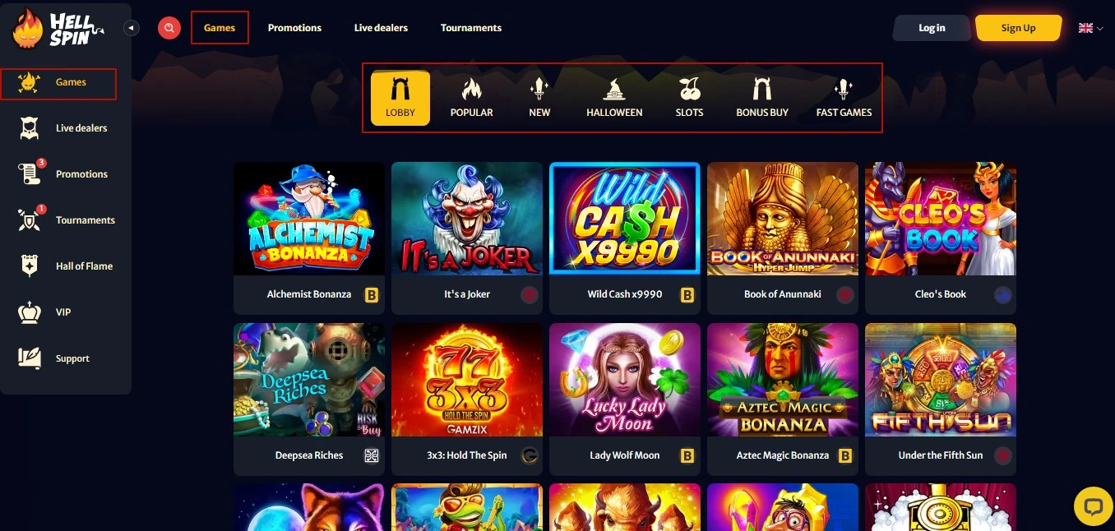Open the Wild Cash x9990 game thumbnail
Image resolution: width=1115 pixels, height=531 pixels.
point(625,219)
